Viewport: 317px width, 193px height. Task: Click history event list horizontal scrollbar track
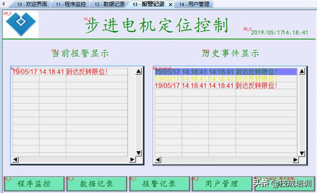point(227,160)
